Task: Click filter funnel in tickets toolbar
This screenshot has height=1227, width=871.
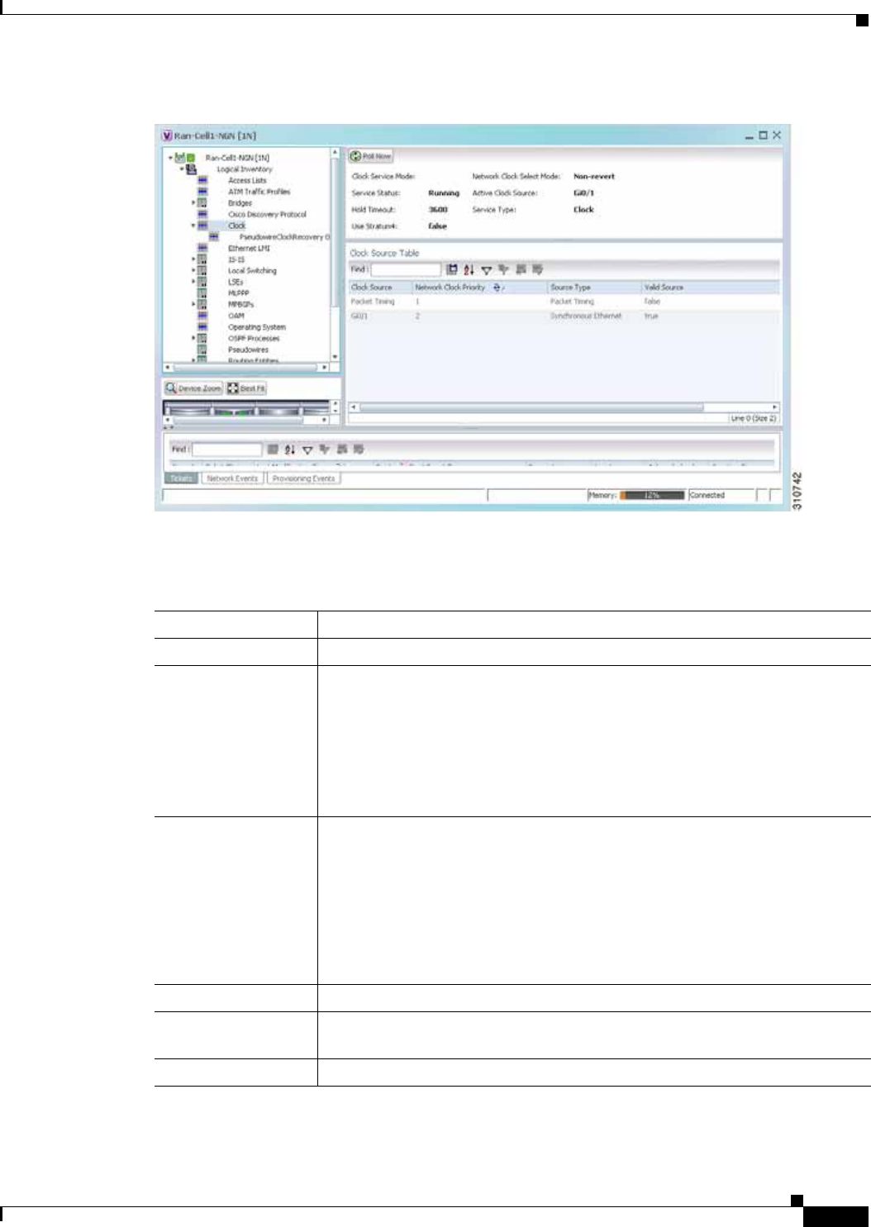Action: click(307, 449)
